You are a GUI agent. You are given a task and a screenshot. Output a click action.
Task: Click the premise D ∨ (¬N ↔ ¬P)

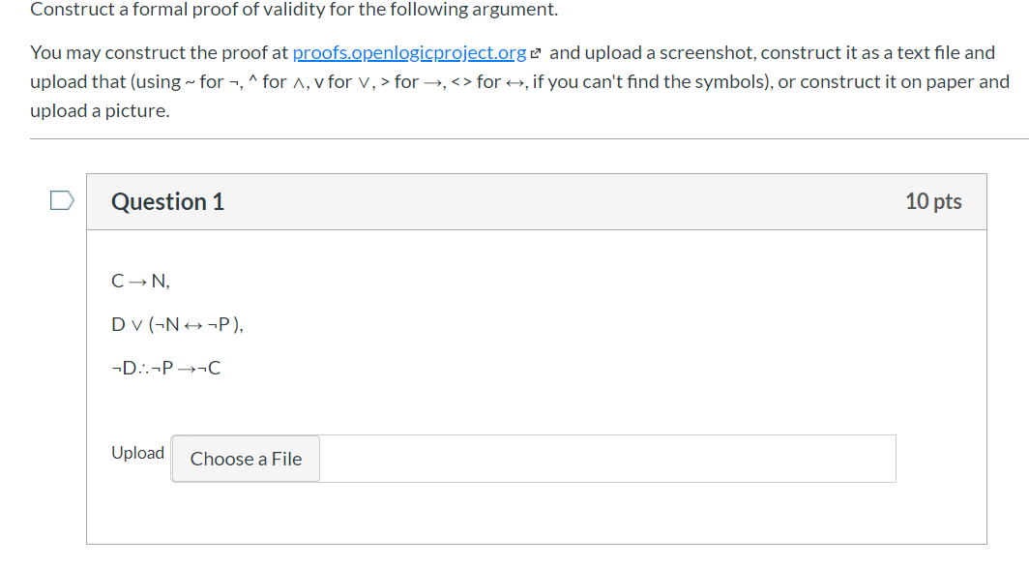click(177, 324)
